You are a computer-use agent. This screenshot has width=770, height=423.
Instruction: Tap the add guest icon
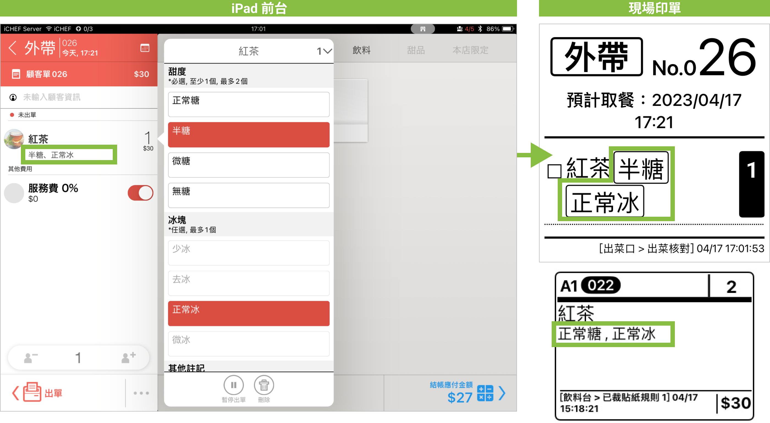tap(128, 358)
